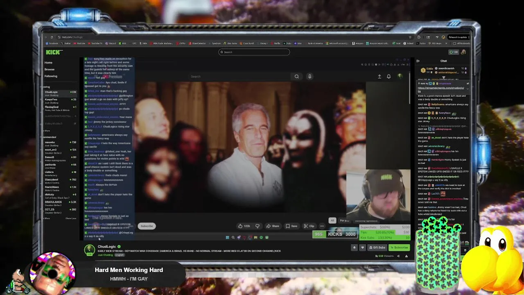Open the Kick logo home link
This screenshot has width=524, height=295.
[x=54, y=52]
